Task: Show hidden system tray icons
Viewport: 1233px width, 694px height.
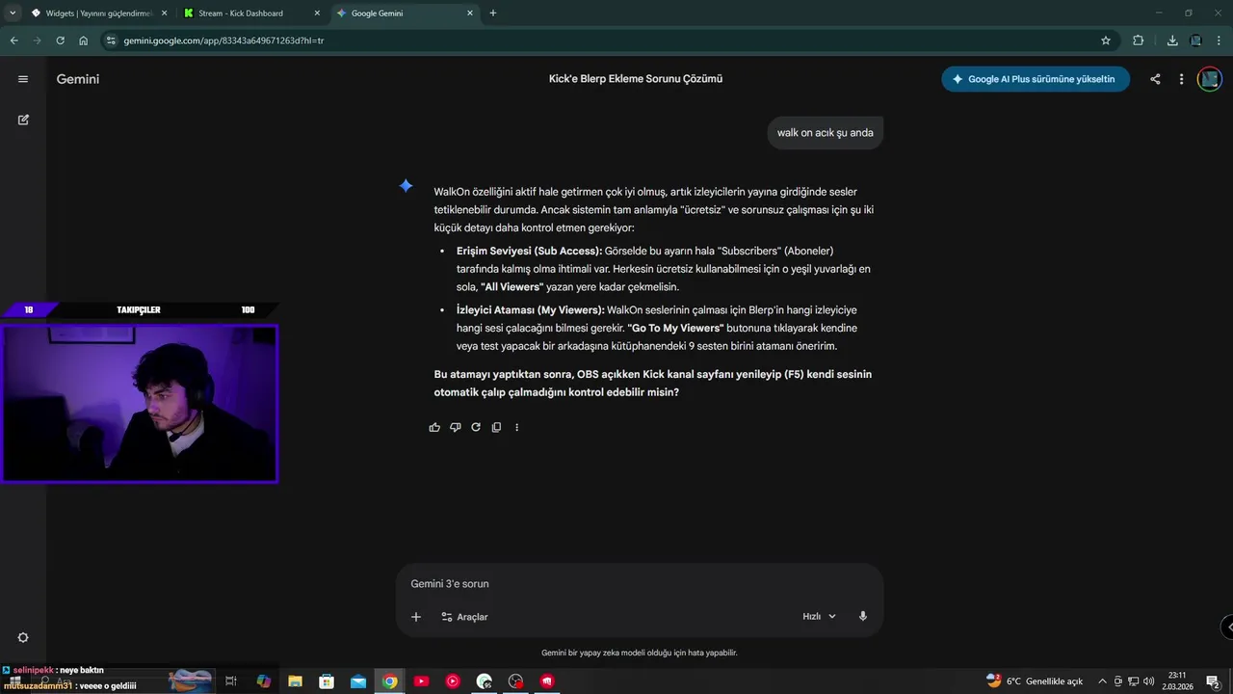Action: [x=1103, y=681]
